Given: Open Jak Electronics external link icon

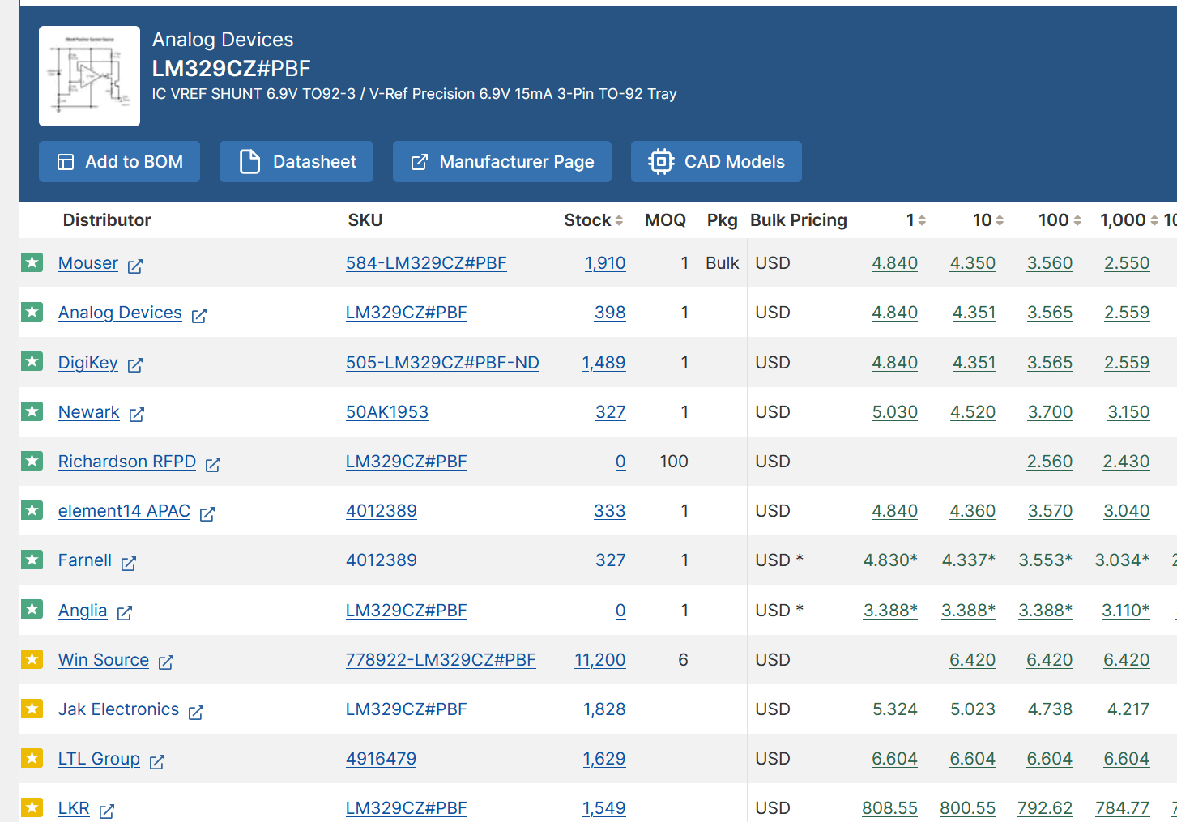Looking at the screenshot, I should [196, 712].
